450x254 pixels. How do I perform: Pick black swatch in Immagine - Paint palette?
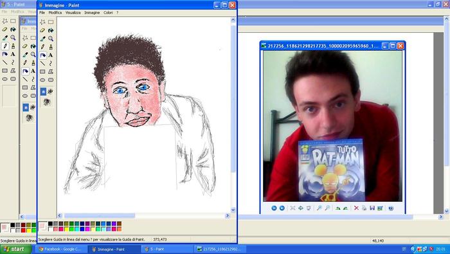tap(50, 224)
